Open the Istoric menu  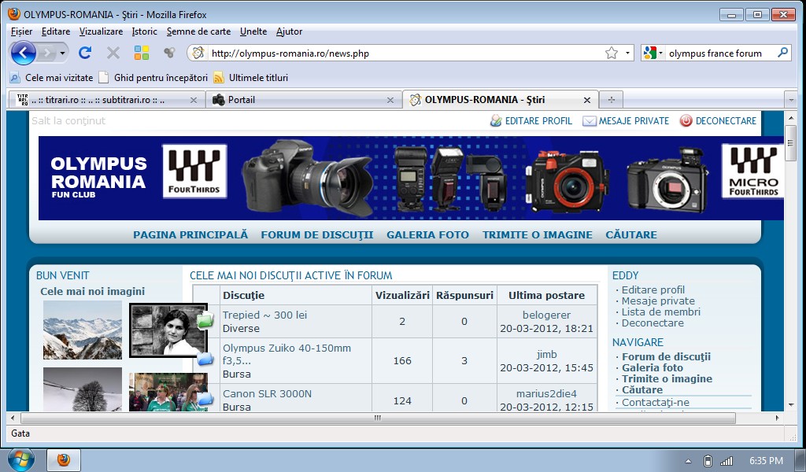pyautogui.click(x=145, y=31)
